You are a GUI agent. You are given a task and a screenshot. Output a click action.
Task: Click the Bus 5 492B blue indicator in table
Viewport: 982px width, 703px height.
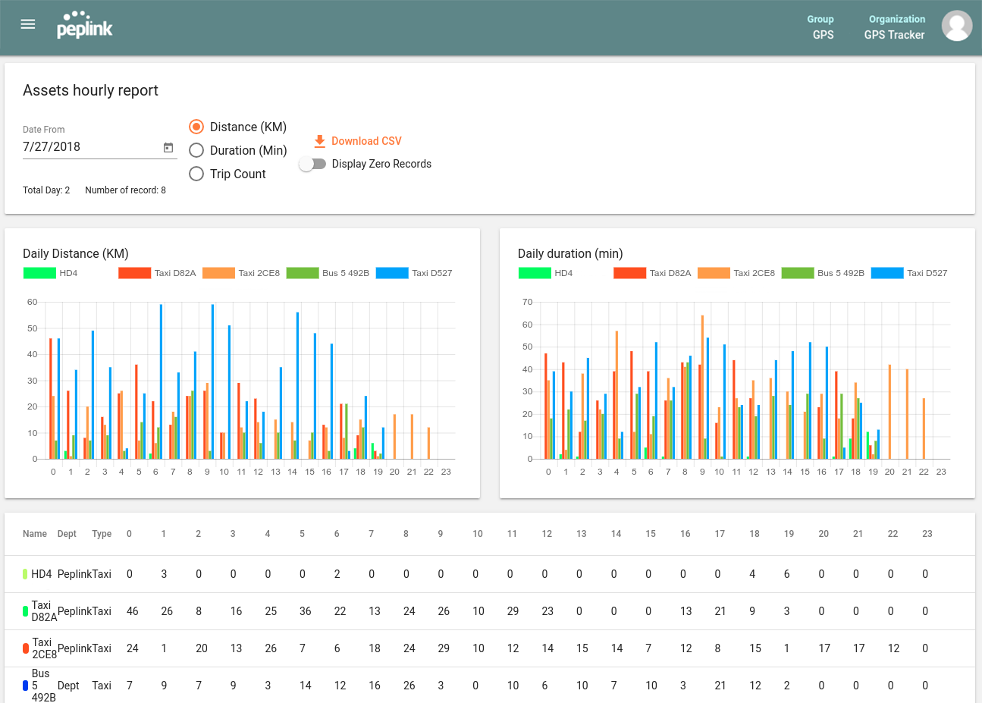pos(25,686)
